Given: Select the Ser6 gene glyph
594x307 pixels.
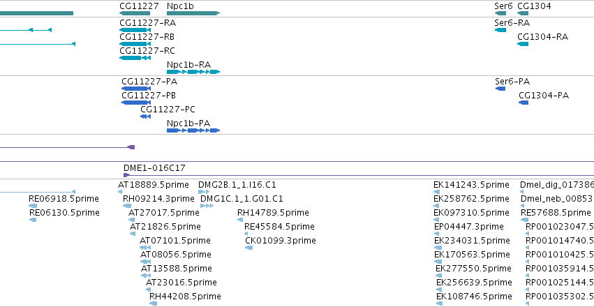Looking at the screenshot, I should pos(500,13).
